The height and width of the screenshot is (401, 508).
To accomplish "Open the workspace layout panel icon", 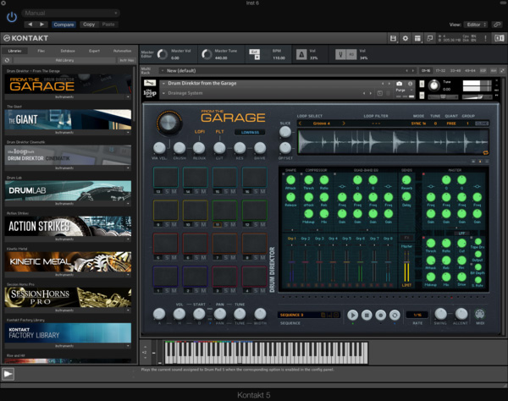I will click(417, 38).
